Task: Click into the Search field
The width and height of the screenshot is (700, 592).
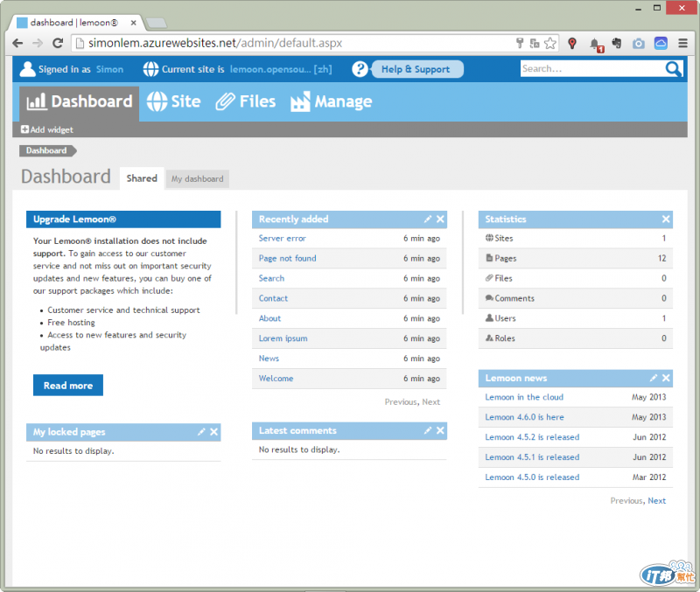Action: pos(592,69)
